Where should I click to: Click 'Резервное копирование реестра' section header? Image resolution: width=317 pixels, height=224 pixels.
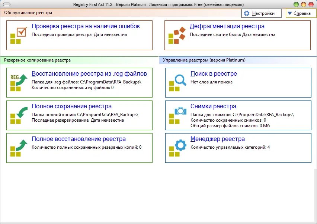coord(38,60)
